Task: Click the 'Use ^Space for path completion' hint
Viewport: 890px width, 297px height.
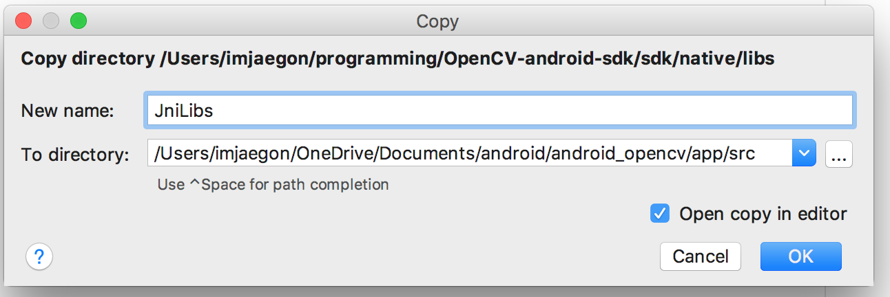Action: (x=273, y=184)
